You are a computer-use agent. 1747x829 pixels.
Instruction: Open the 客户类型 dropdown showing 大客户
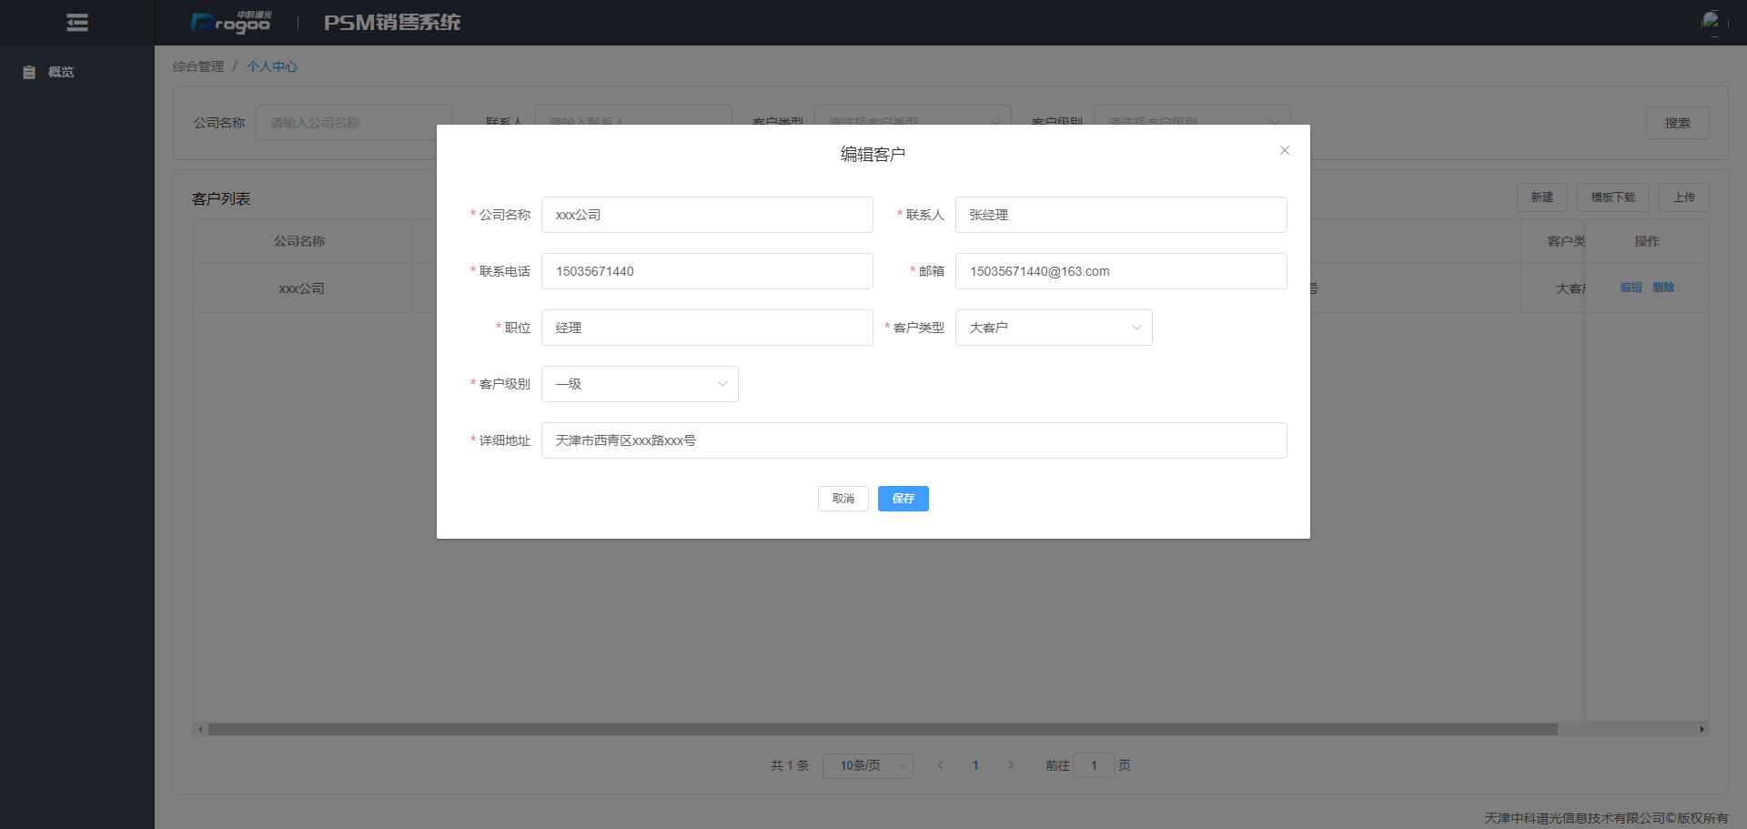1053,328
